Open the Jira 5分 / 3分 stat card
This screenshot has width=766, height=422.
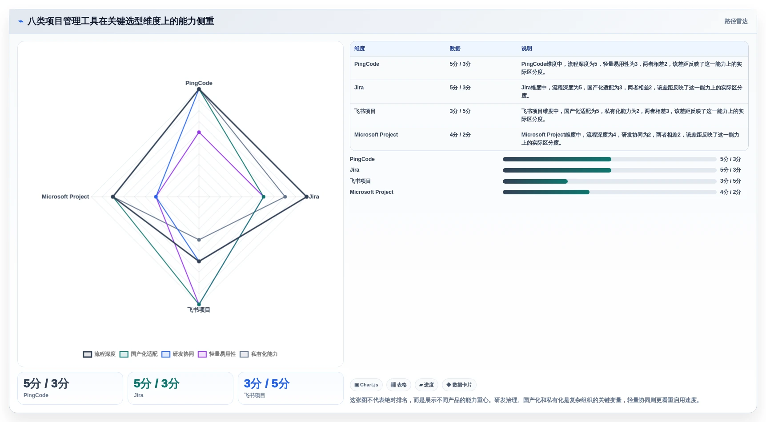(180, 388)
